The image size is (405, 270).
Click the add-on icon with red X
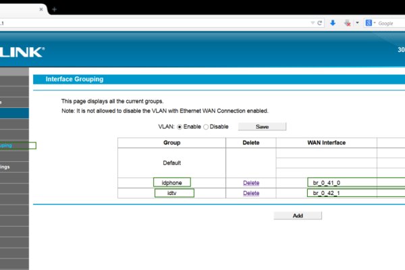tap(347, 23)
